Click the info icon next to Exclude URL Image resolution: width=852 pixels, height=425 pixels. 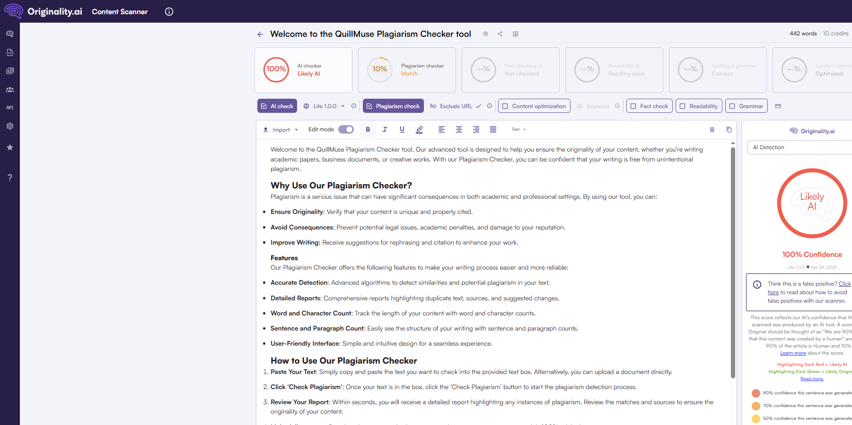point(490,106)
